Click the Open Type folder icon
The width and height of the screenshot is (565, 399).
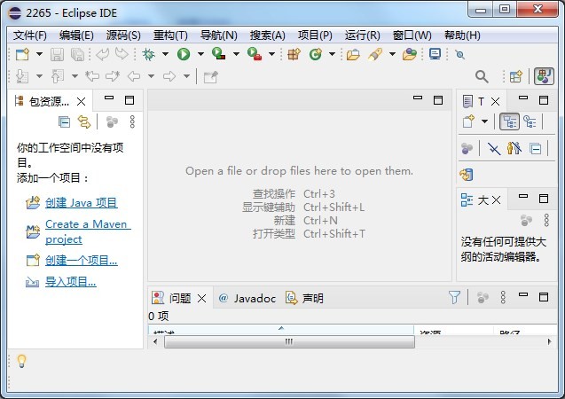(353, 54)
